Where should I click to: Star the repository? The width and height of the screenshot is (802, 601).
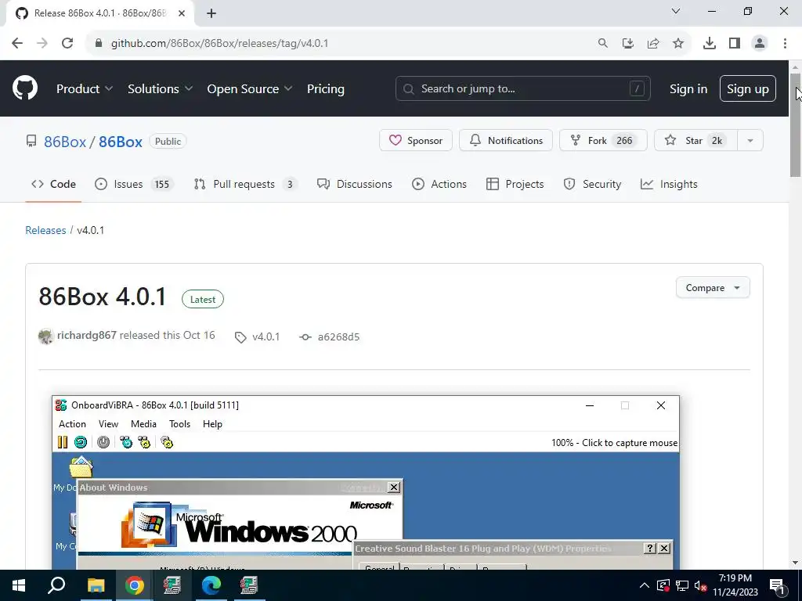[695, 140]
